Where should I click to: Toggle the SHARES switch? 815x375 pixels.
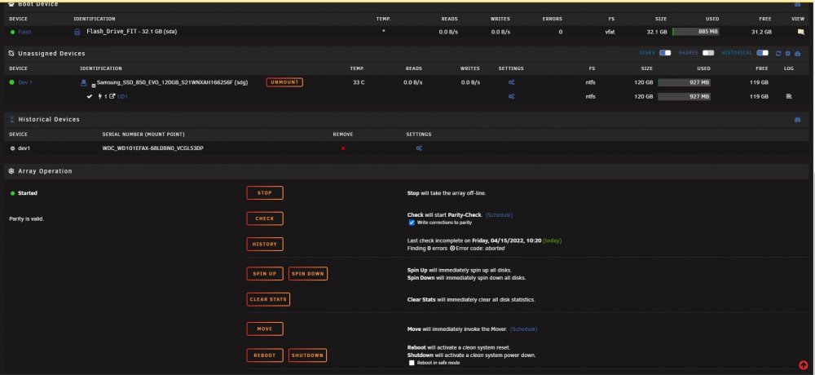click(x=708, y=53)
